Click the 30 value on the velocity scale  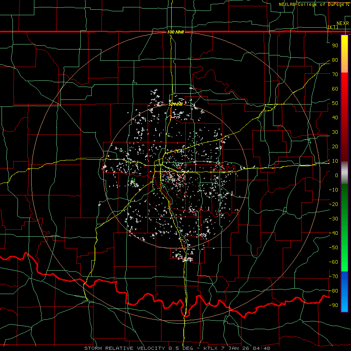[335, 132]
